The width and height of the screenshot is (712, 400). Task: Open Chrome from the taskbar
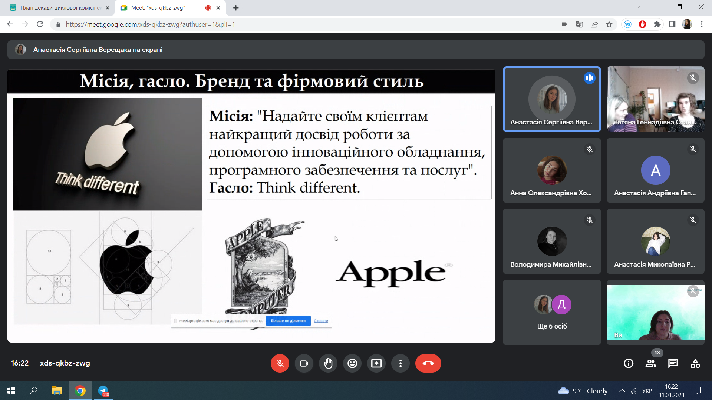click(x=80, y=391)
